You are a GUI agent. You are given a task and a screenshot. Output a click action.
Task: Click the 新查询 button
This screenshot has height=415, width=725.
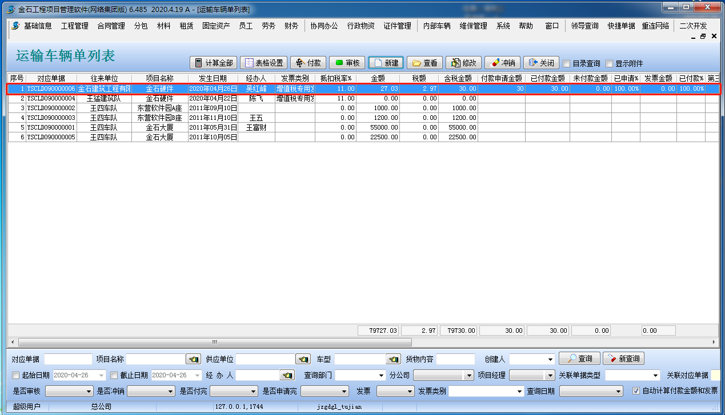[623, 358]
